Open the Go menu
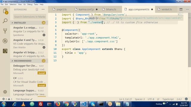 click(x=24, y=4)
